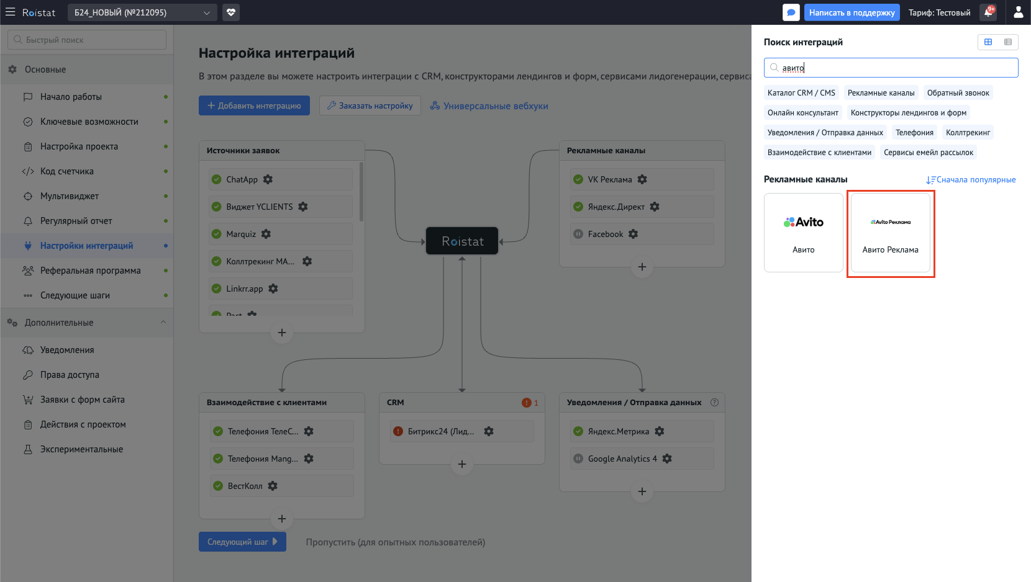Focus the Быстрый поиск search field

(x=87, y=40)
